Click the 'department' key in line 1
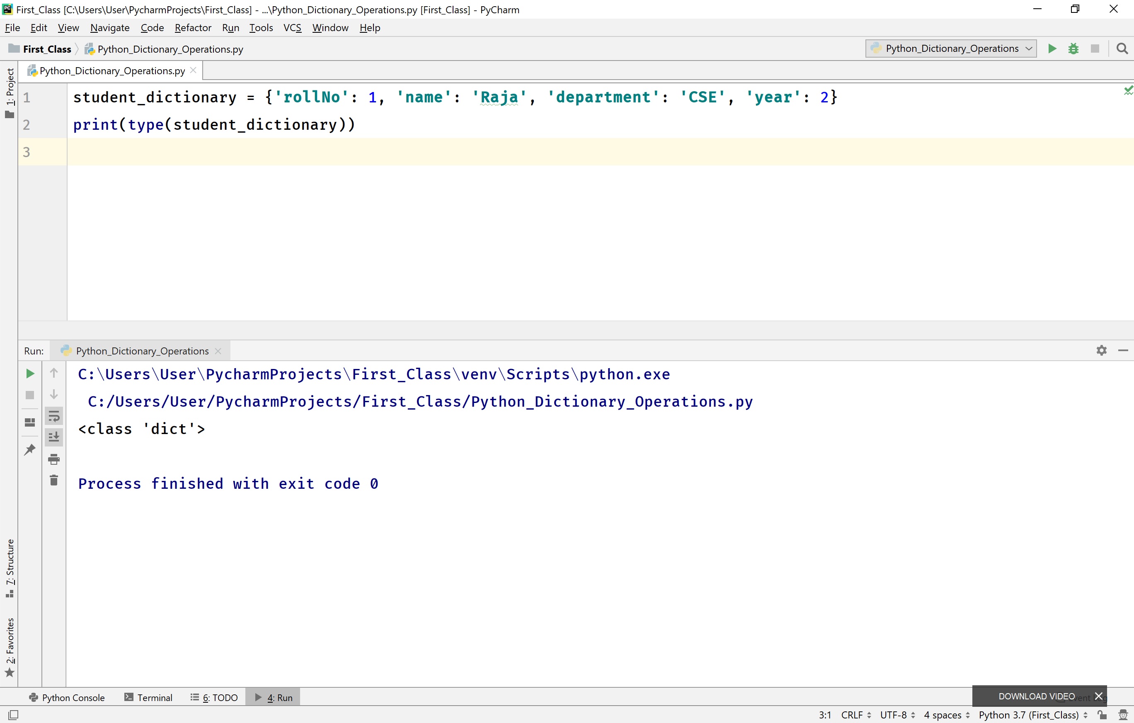The height and width of the screenshot is (723, 1134). (603, 97)
